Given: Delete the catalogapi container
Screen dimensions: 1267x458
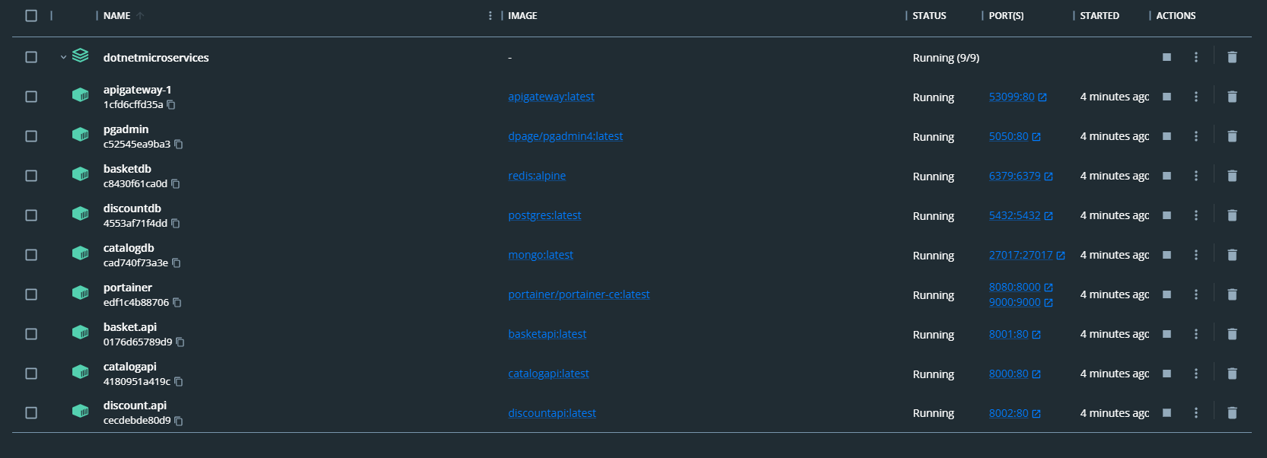Looking at the screenshot, I should (x=1232, y=374).
